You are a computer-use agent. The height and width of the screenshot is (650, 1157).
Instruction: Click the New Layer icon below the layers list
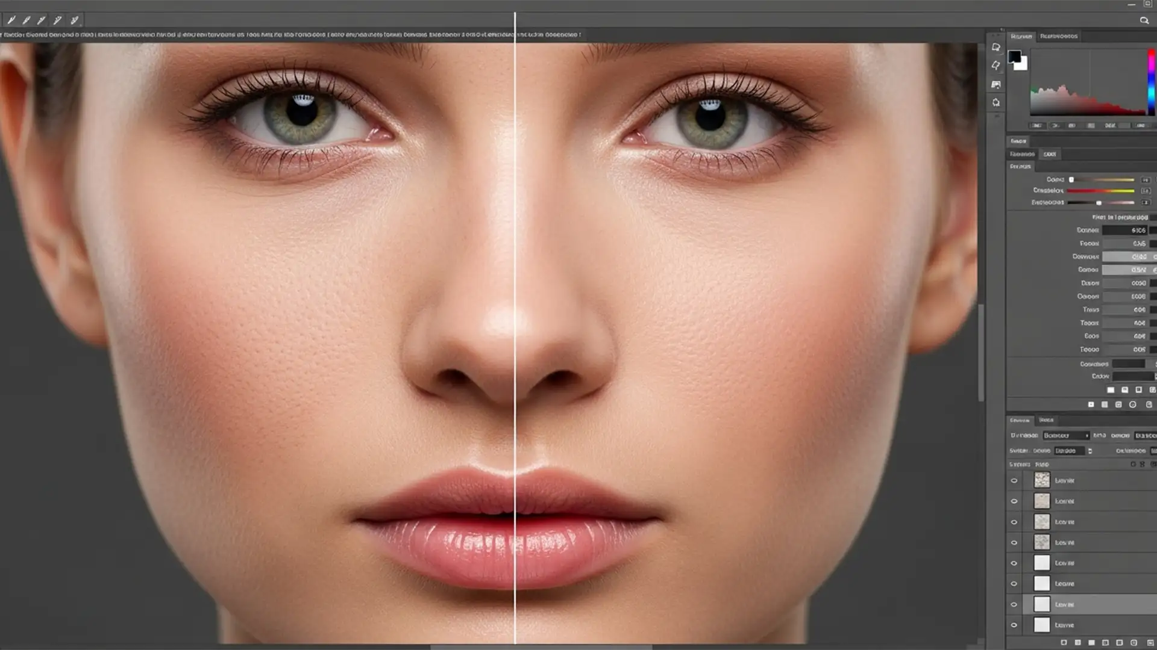tap(1134, 643)
